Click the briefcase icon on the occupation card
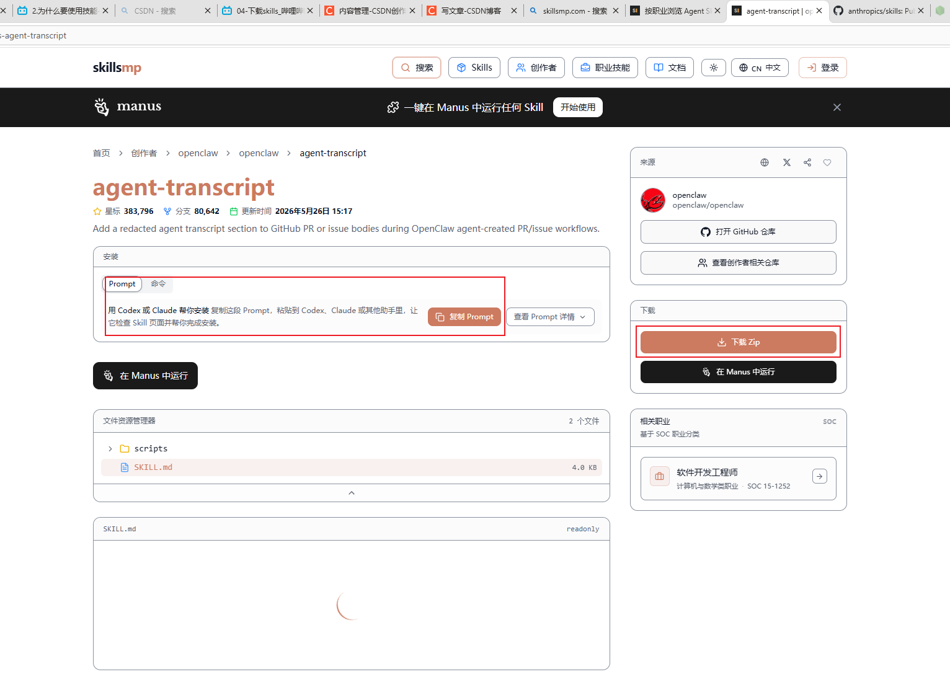Viewport: 950px width, 677px height. coord(660,476)
